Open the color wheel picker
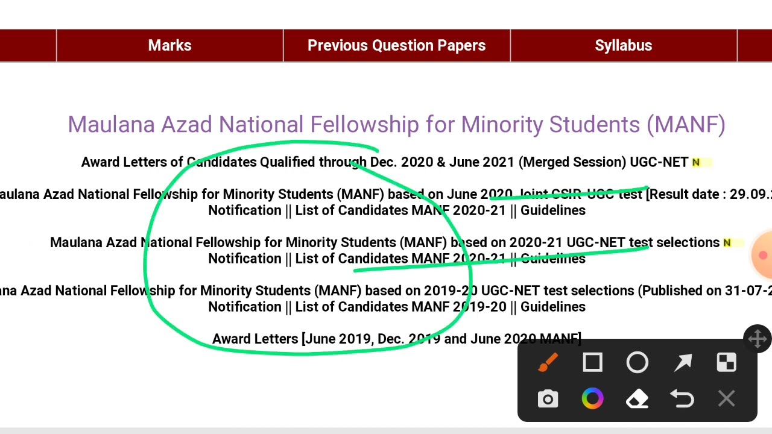This screenshot has height=434, width=772. tap(592, 399)
